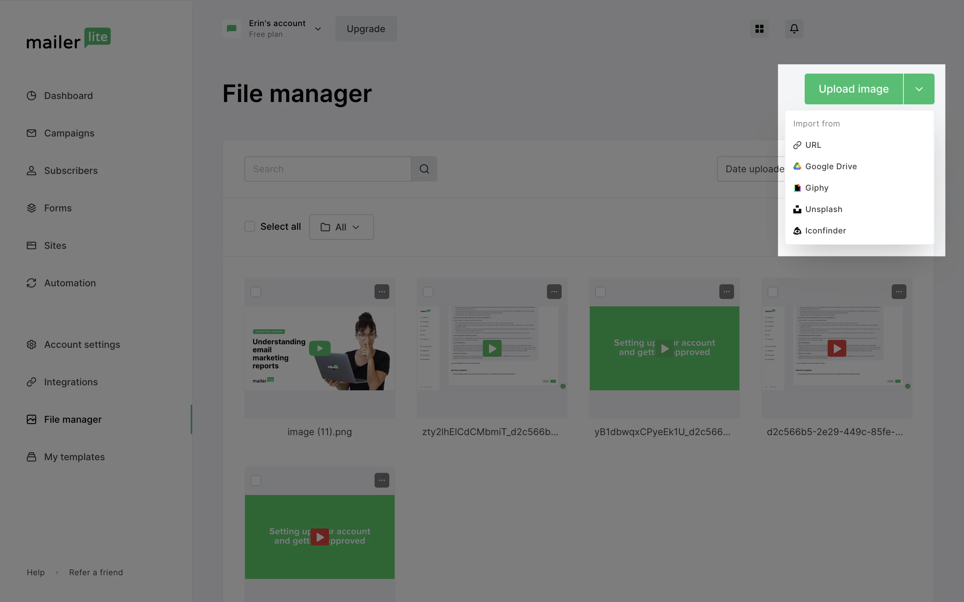Select Giphy from import sources

pos(817,188)
